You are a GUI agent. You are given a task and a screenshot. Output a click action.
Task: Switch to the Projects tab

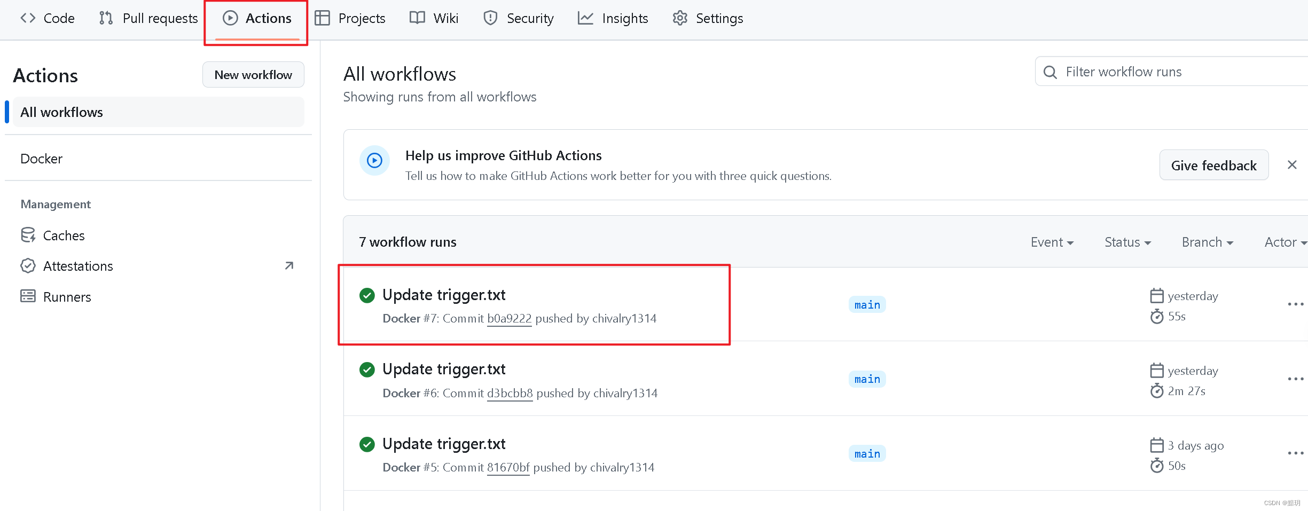point(350,18)
